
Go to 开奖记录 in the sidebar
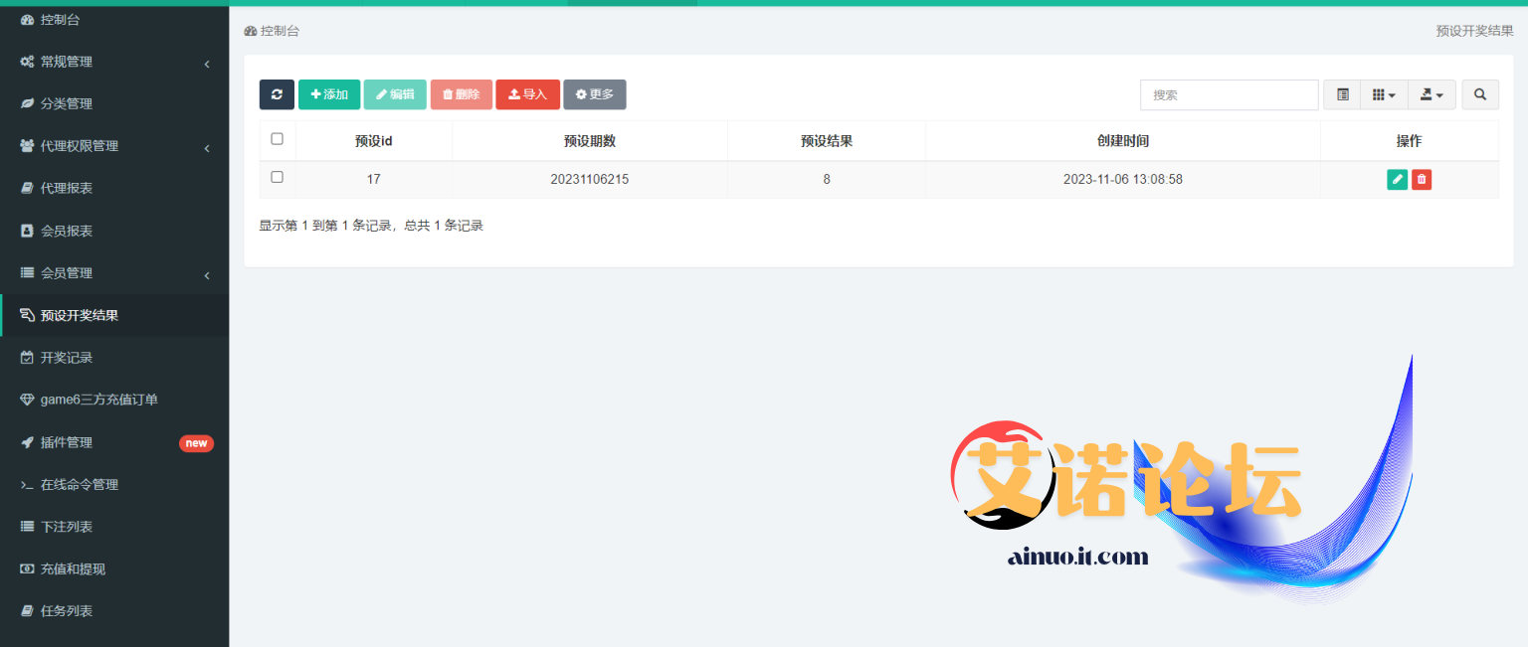(114, 357)
